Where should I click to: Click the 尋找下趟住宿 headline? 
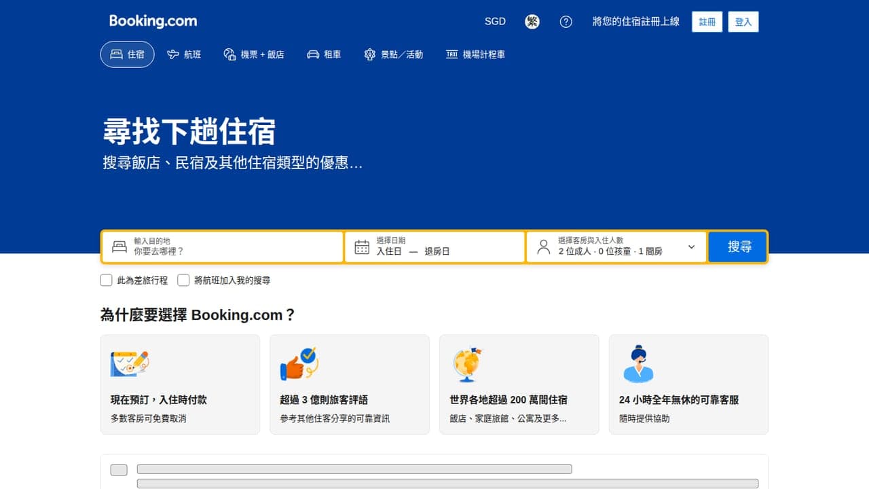click(189, 131)
